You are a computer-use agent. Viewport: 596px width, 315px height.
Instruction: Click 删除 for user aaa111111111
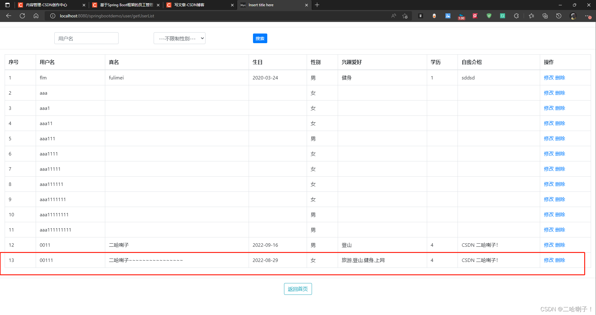[560, 230]
